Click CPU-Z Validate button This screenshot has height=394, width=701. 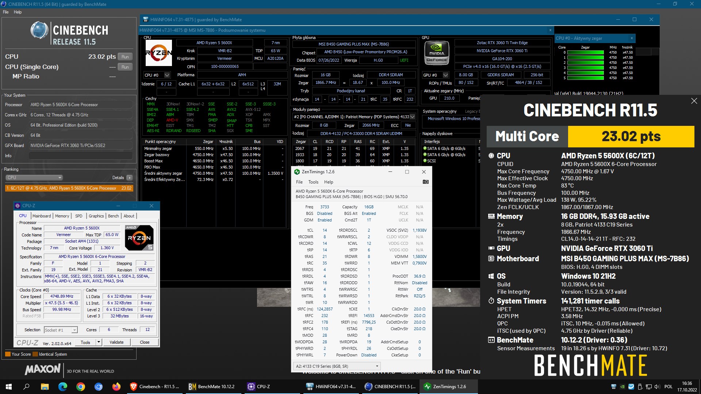[x=116, y=342]
